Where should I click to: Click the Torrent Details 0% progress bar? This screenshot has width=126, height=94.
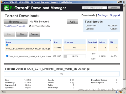62,74
